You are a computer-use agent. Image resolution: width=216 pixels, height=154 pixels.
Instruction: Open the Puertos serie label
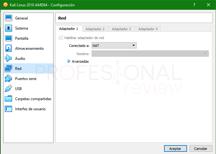pyautogui.click(x=26, y=78)
